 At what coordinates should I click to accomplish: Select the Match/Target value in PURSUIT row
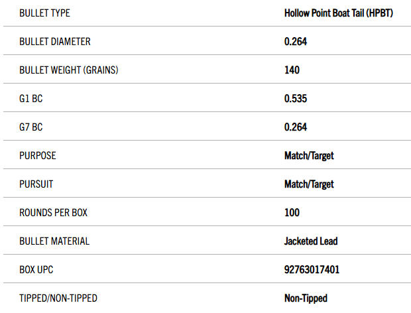tap(309, 184)
